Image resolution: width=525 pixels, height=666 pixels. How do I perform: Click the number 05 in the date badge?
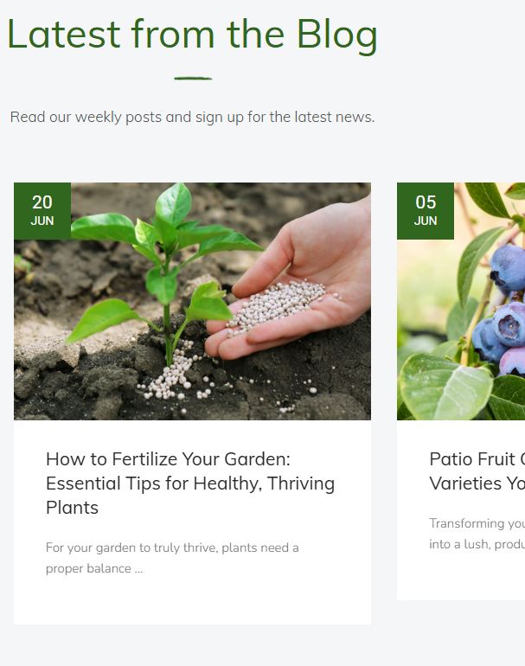tap(426, 202)
